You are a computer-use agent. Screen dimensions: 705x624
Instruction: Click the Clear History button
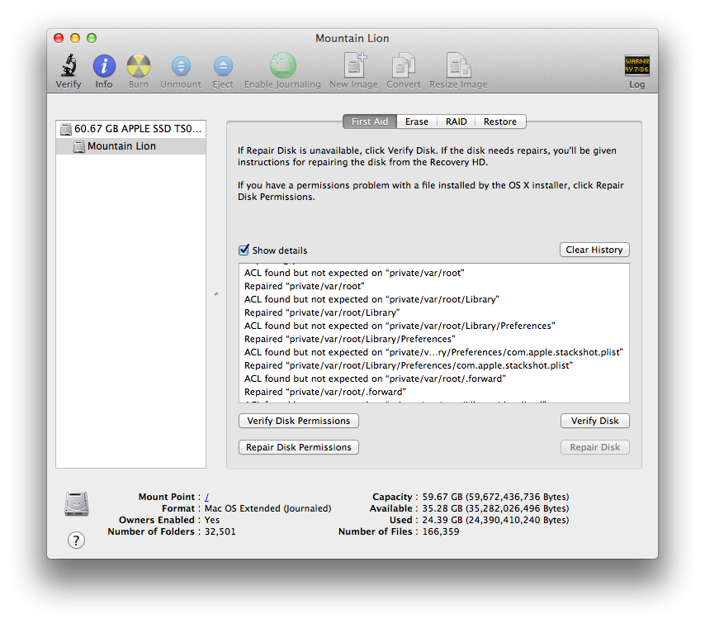pos(594,250)
